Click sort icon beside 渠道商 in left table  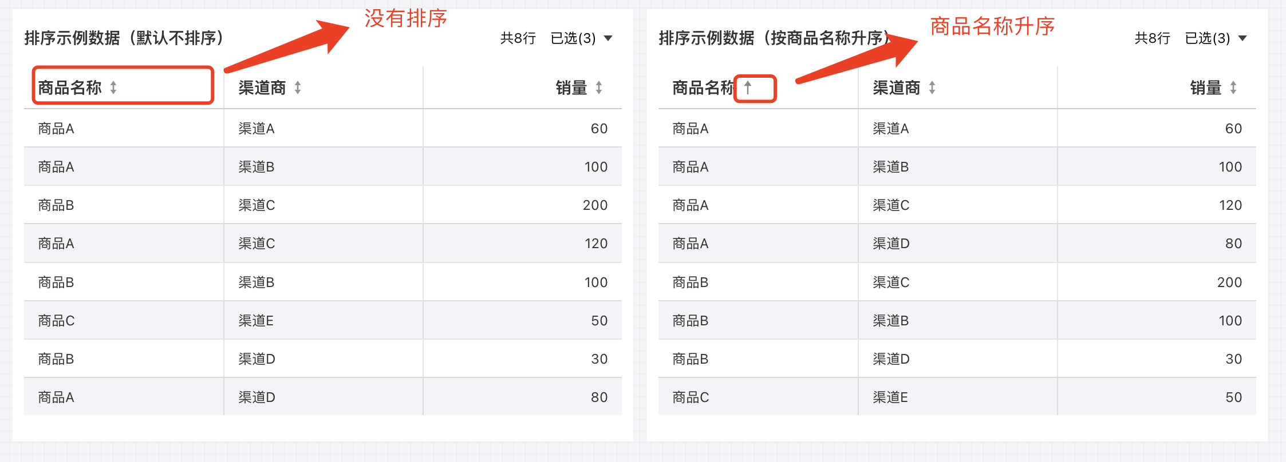click(298, 87)
